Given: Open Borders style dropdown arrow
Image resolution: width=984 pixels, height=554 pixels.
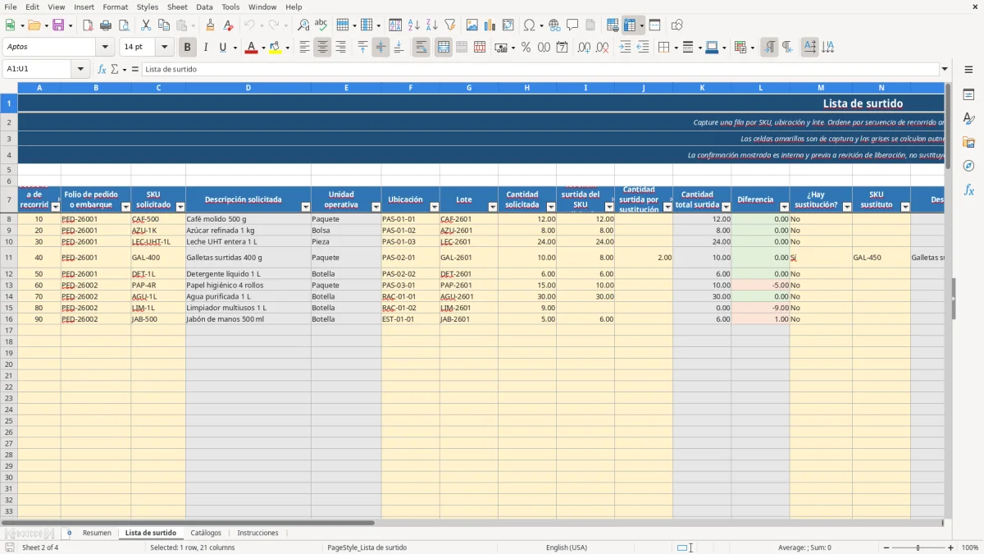Looking at the screenshot, I should 676,48.
